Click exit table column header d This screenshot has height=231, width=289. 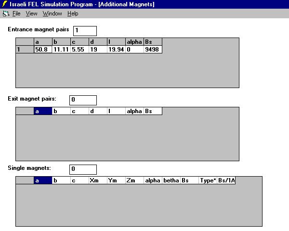pos(98,111)
